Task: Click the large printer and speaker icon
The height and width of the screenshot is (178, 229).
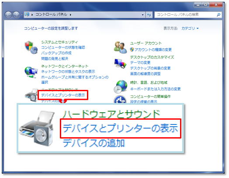Action: coord(37,128)
